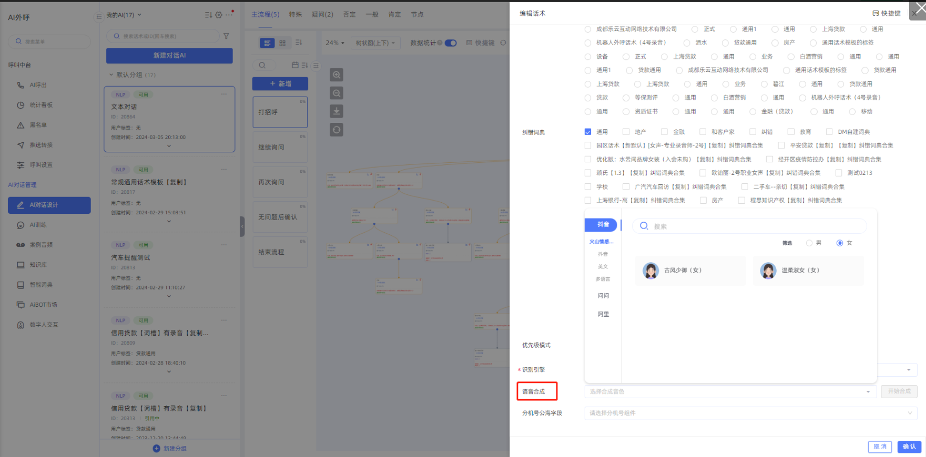Click the zoom in magnifier icon on canvas
The height and width of the screenshot is (457, 926).
coord(337,75)
